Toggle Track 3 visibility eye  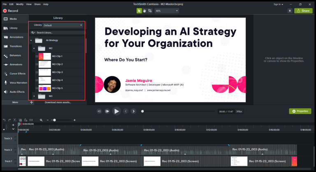click(15, 137)
